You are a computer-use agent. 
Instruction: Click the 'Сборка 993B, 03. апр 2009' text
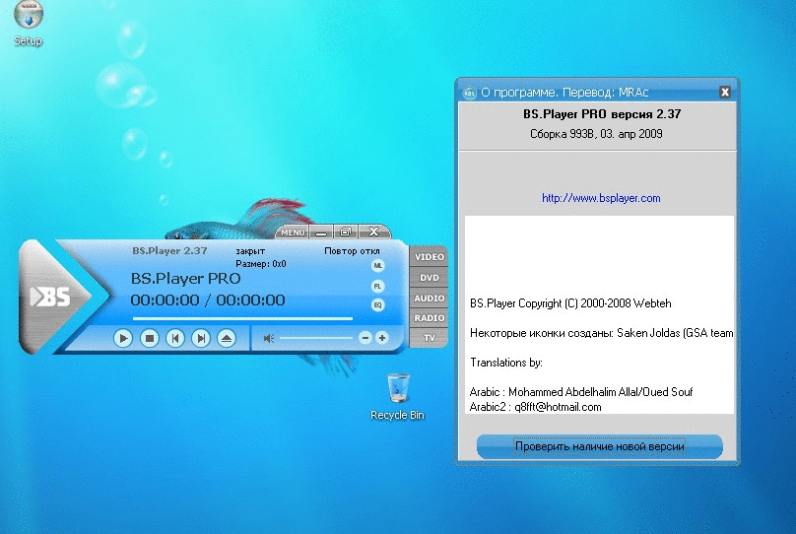coord(596,134)
